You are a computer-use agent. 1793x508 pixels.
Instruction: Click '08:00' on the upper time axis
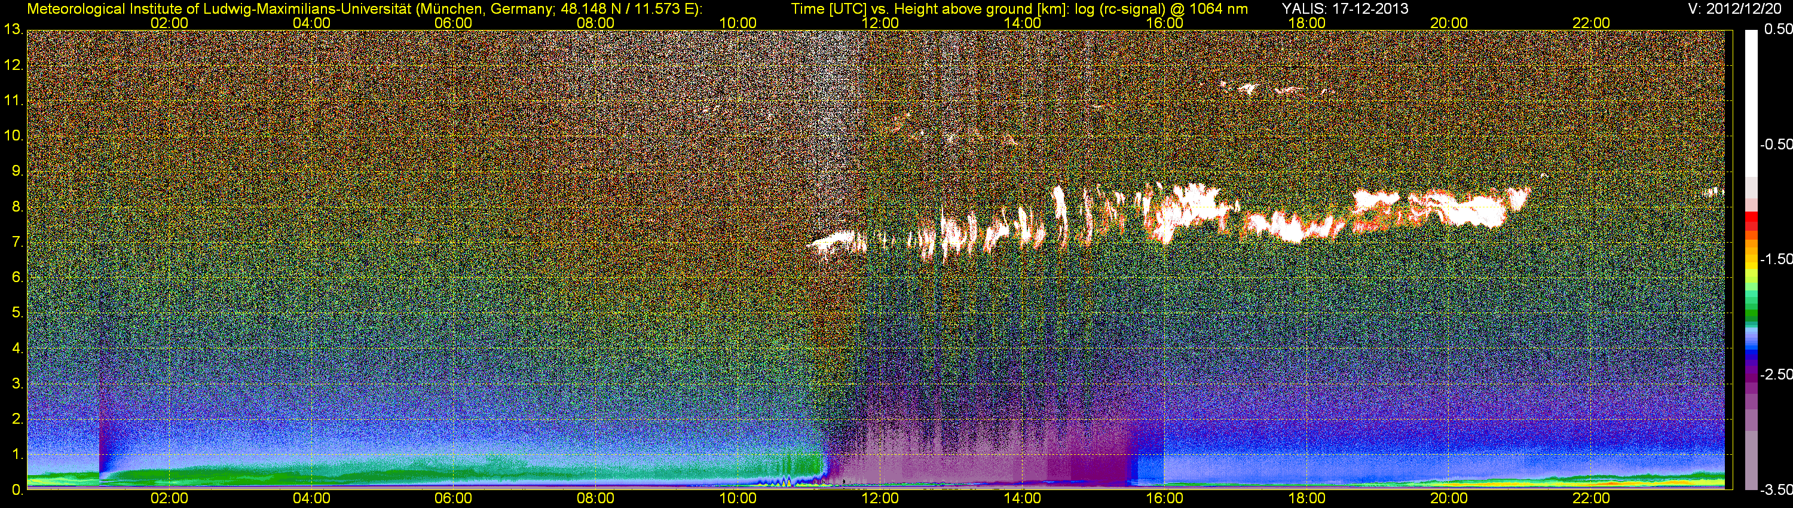tap(596, 23)
